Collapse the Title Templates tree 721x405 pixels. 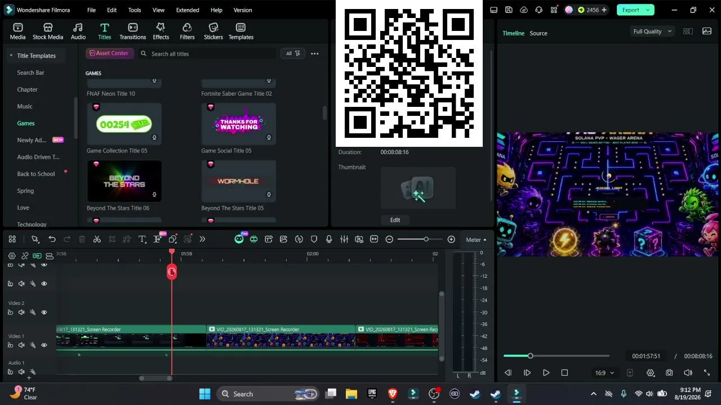coord(11,56)
